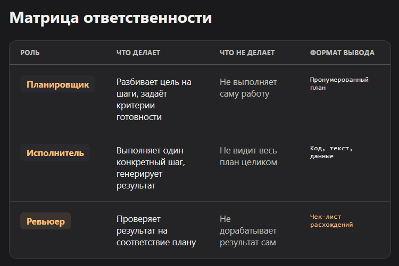Screen dimensions: 399x266
Task: Select the "ЧТО ДЕЛАЕТ" column header
Action: pyautogui.click(x=138, y=53)
